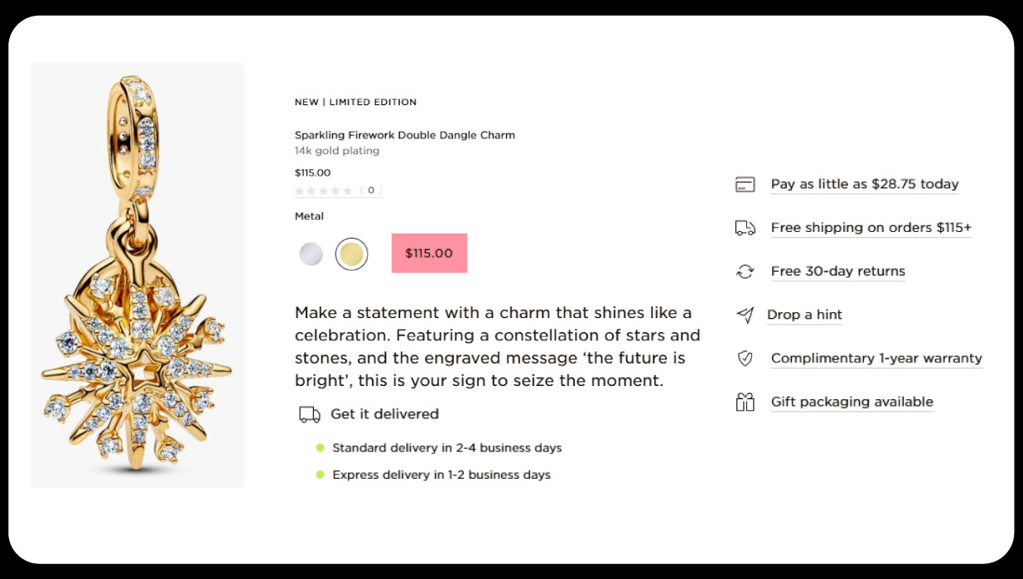Select the silver metal swatch
The height and width of the screenshot is (579, 1023).
pos(311,254)
